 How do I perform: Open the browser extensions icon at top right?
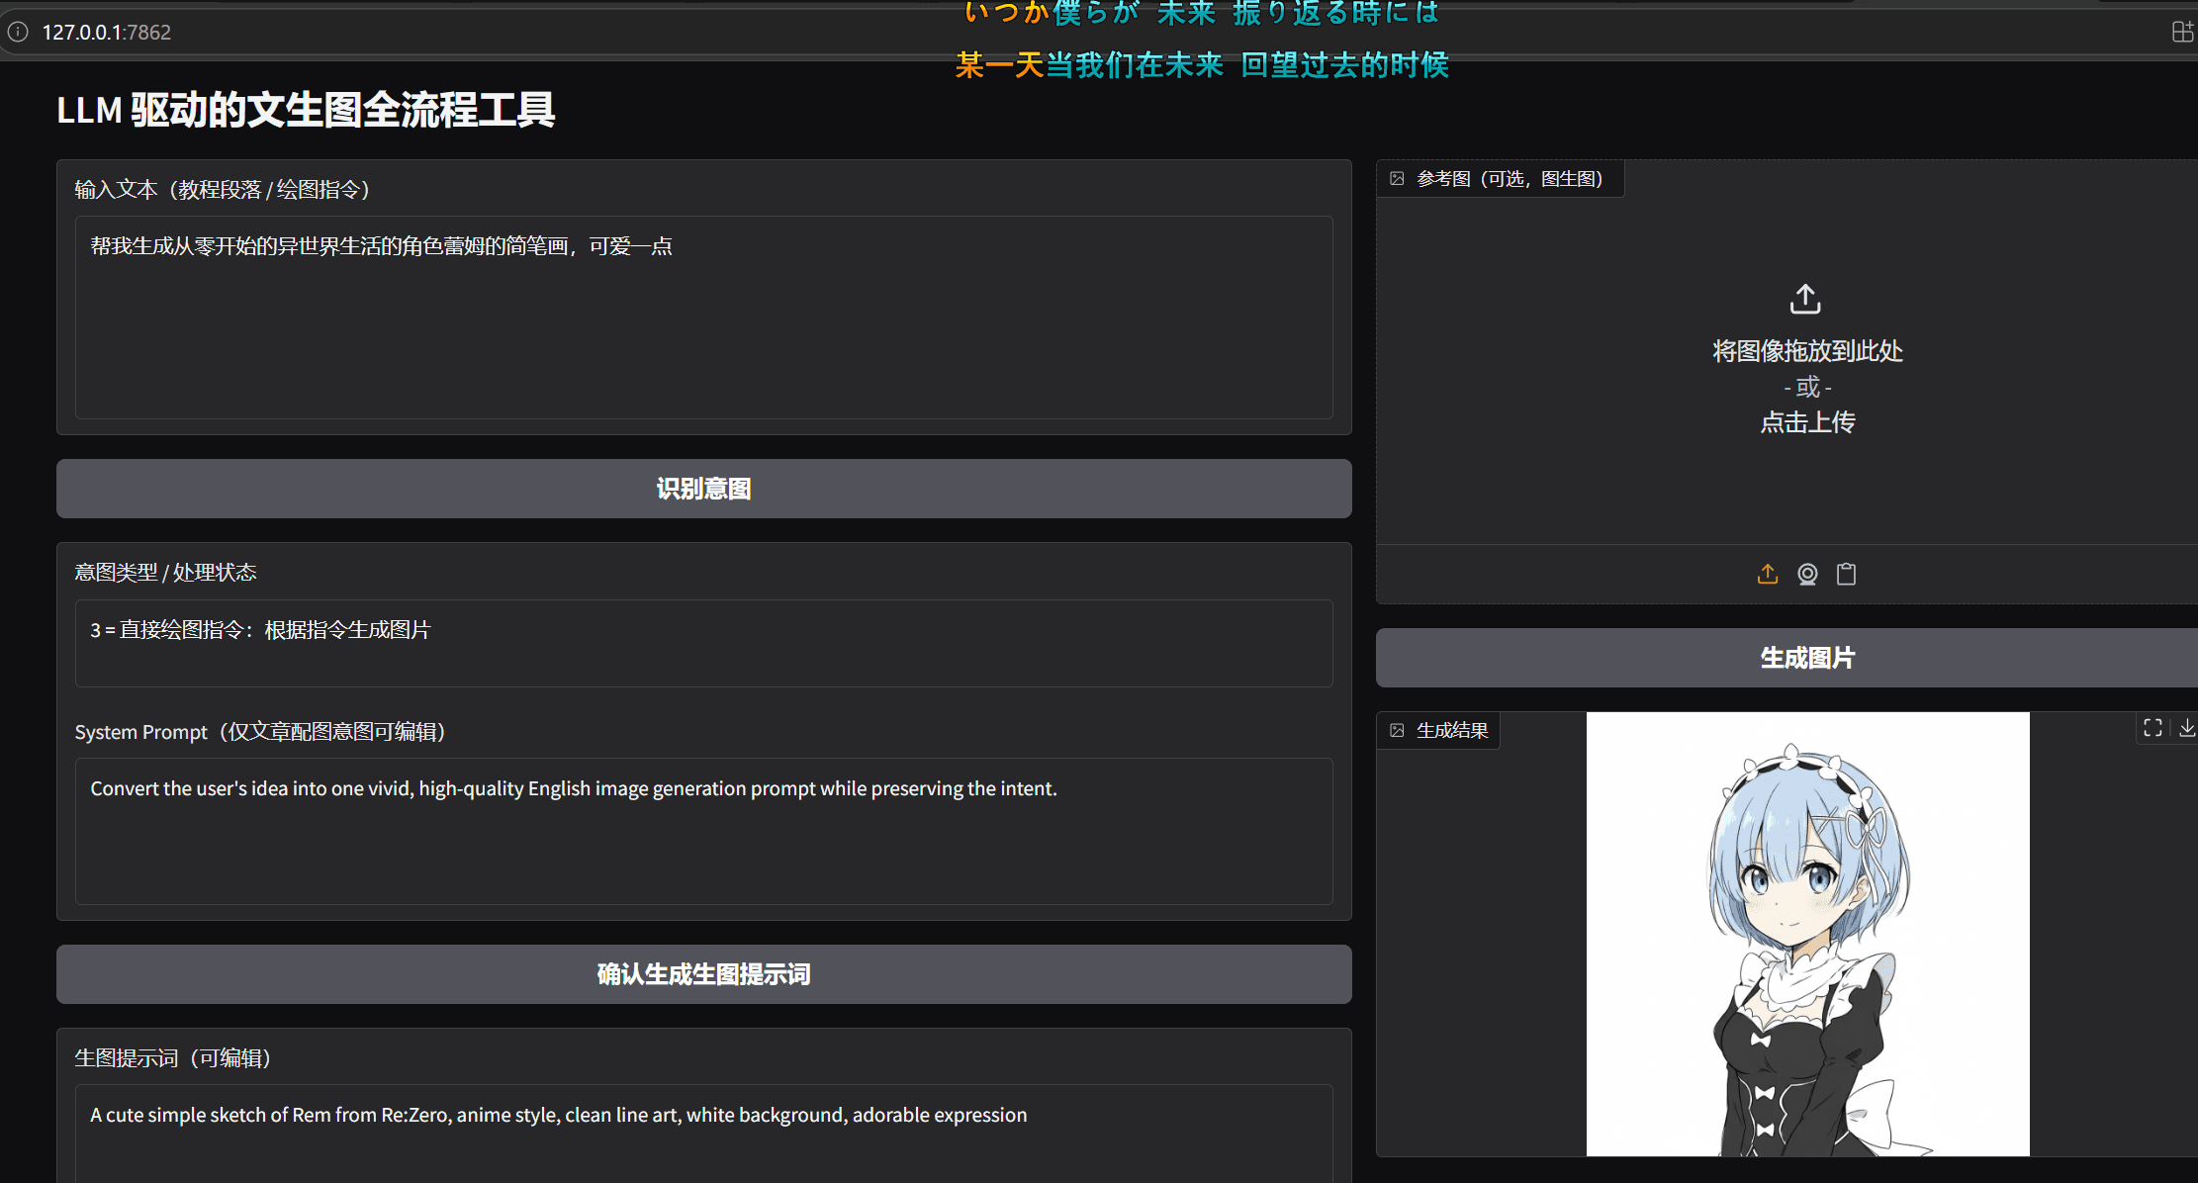[2182, 32]
